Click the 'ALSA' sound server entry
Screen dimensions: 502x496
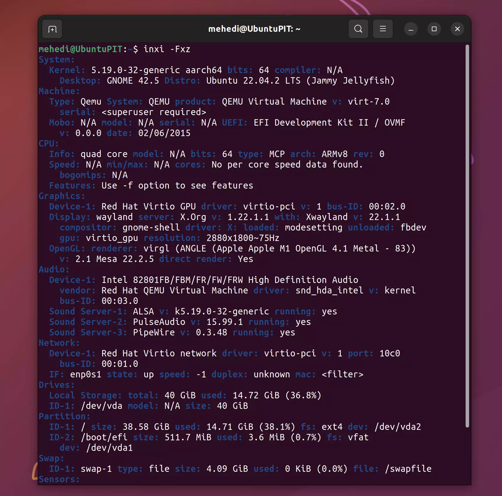pyautogui.click(x=143, y=311)
